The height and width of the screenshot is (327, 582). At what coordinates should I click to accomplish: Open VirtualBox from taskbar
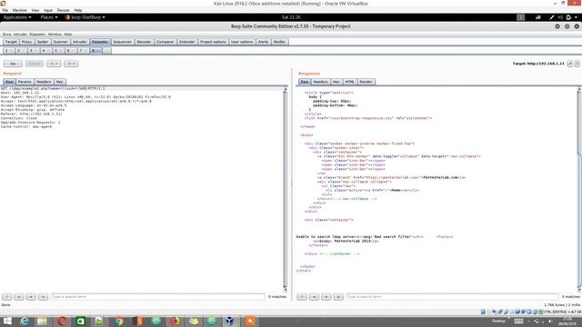[229, 321]
